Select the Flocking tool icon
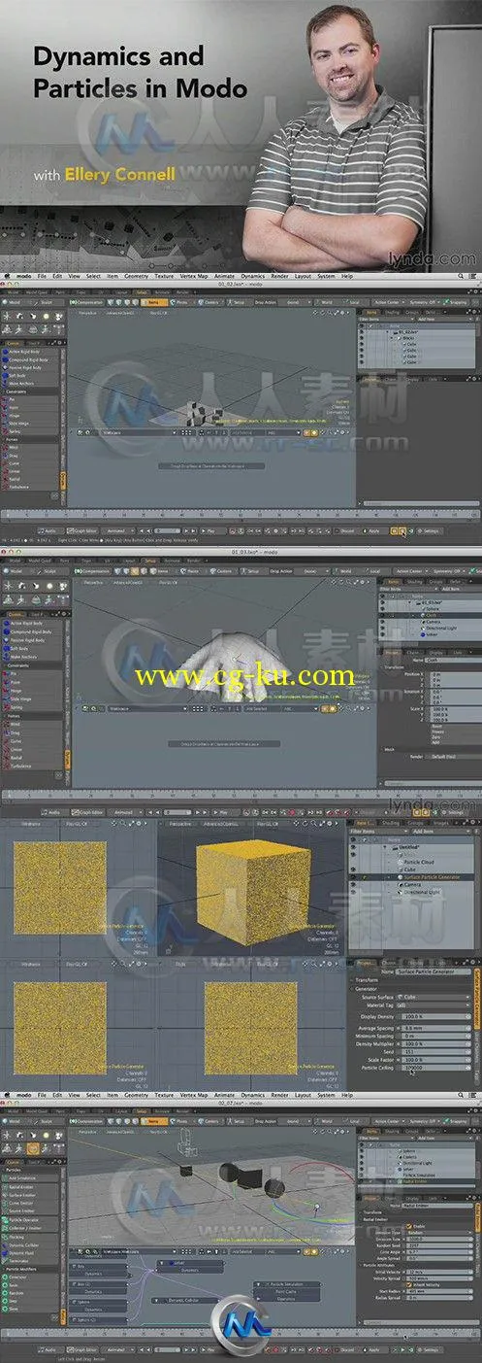The image size is (482, 1363). point(5,1237)
